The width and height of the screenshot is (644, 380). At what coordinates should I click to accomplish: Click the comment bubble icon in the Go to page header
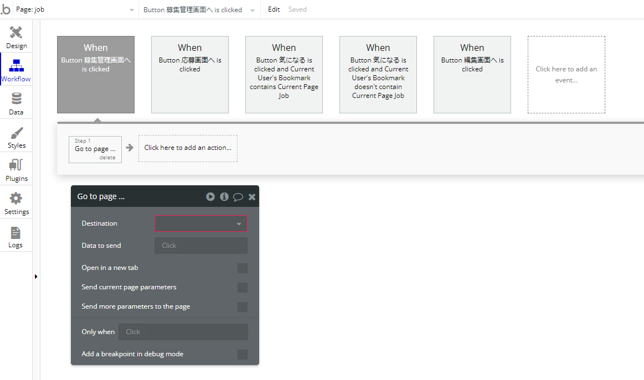(238, 197)
